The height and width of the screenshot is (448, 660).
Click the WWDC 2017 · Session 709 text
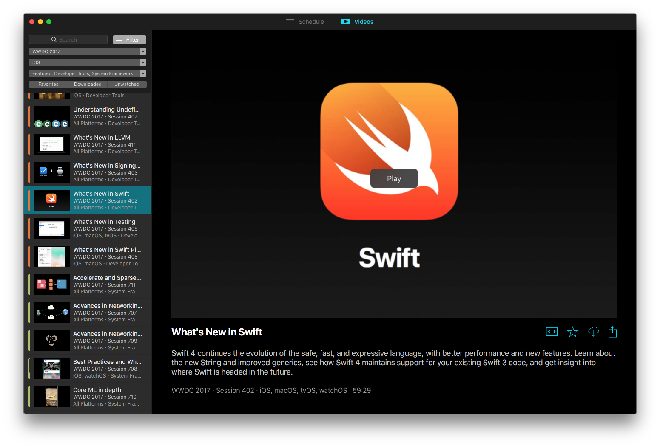click(105, 341)
